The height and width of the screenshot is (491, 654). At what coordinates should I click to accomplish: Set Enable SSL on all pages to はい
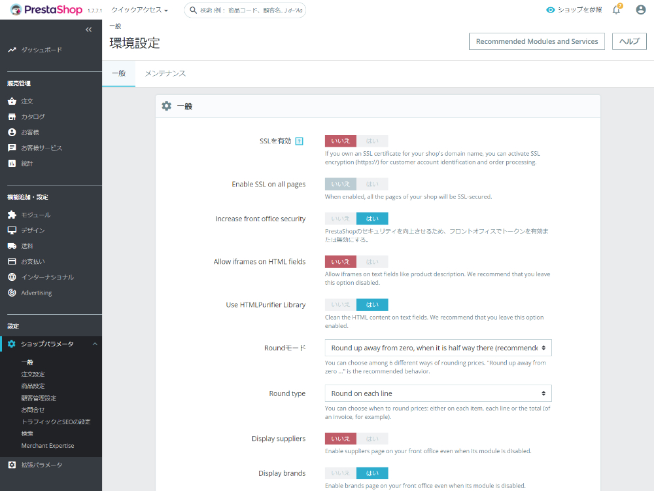(373, 184)
